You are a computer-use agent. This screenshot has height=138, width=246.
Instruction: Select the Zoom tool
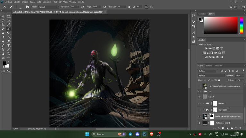click(8, 54)
